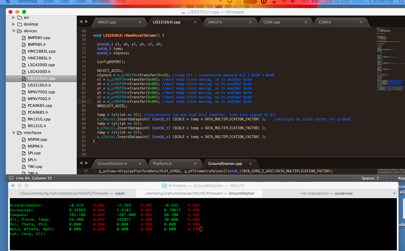Image resolution: width=405 pixels, height=251 pixels.
Task: Click the Wi-Fi menu bar icon
Action: 284,2
